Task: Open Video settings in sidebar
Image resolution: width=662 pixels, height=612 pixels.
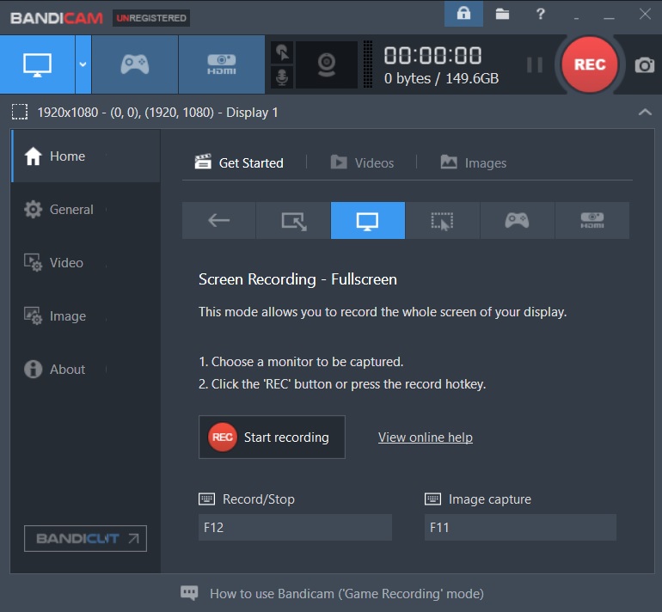Action: (x=85, y=262)
